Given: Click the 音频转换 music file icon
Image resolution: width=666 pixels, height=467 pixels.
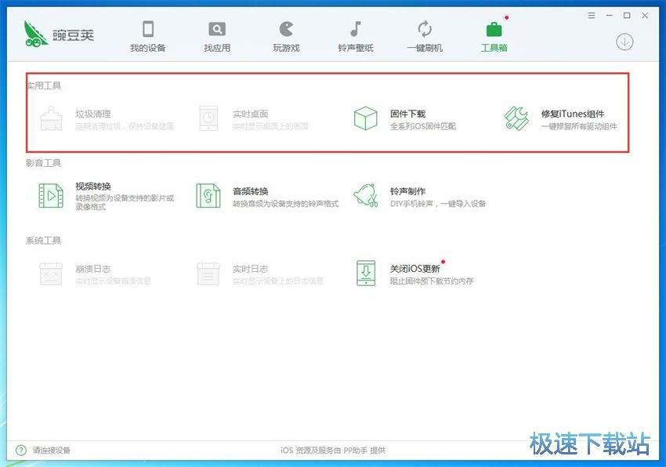Looking at the screenshot, I should pyautogui.click(x=208, y=196).
